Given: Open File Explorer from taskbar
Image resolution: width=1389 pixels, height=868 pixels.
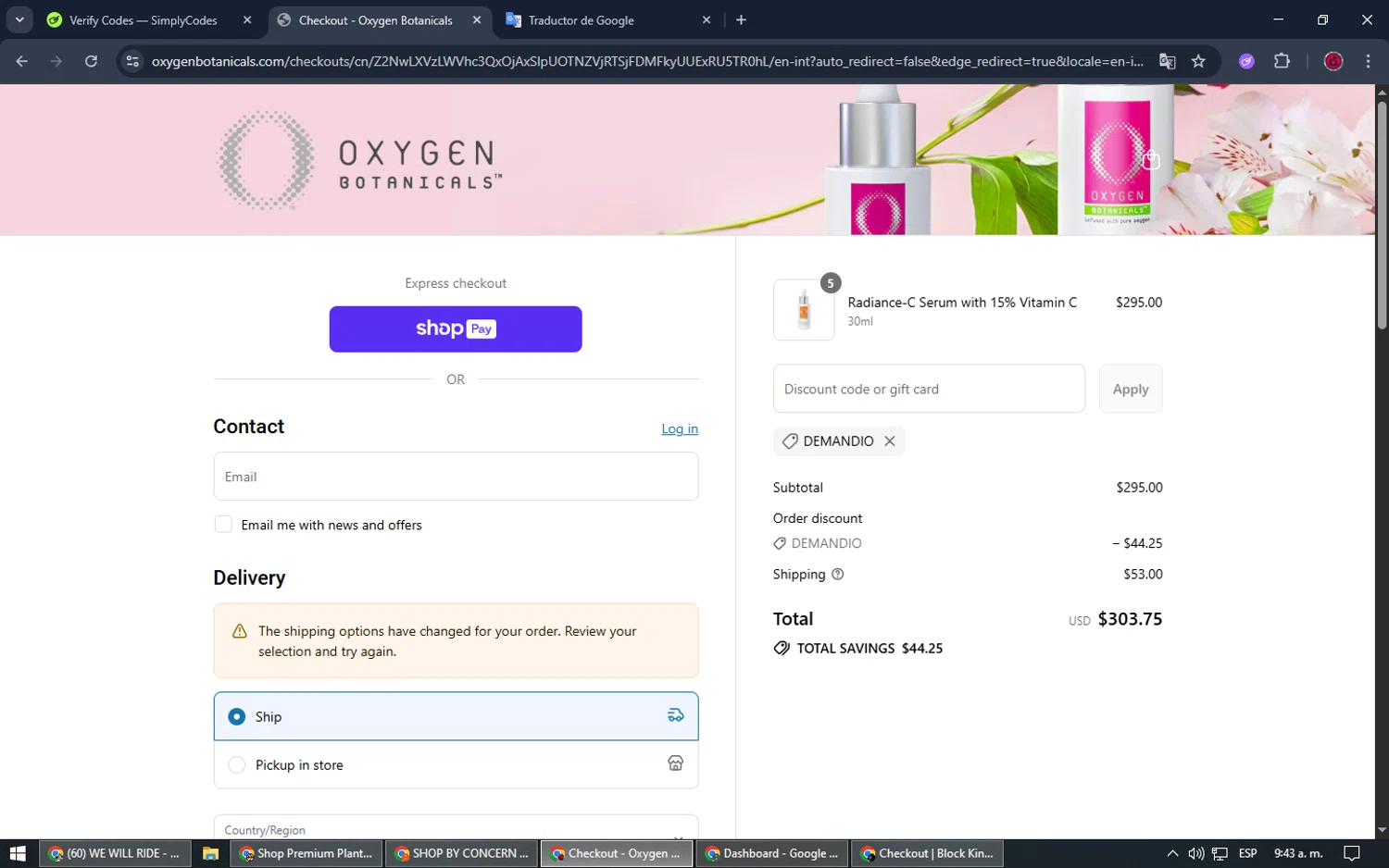Looking at the screenshot, I should (210, 853).
